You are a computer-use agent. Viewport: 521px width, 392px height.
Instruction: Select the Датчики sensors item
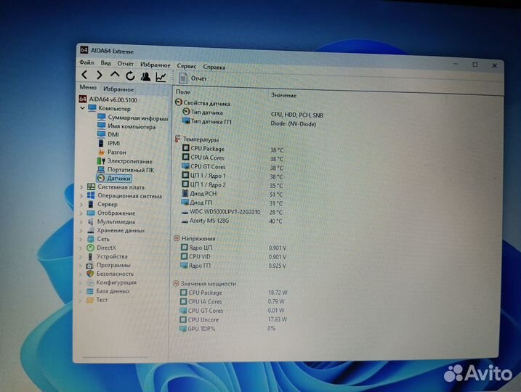pos(114,179)
